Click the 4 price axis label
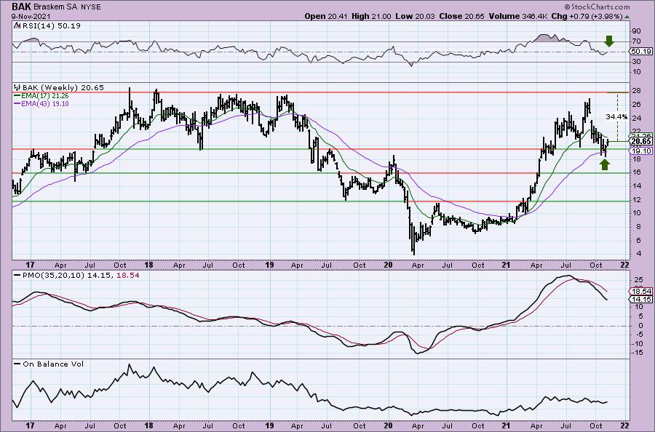This screenshot has width=655, height=432. [638, 254]
